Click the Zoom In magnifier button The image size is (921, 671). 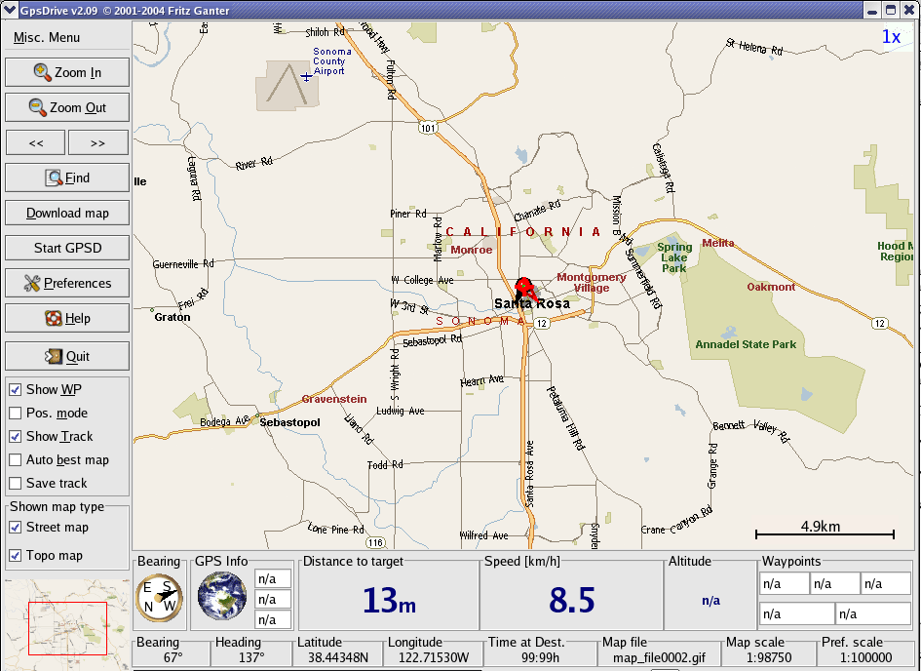click(67, 72)
